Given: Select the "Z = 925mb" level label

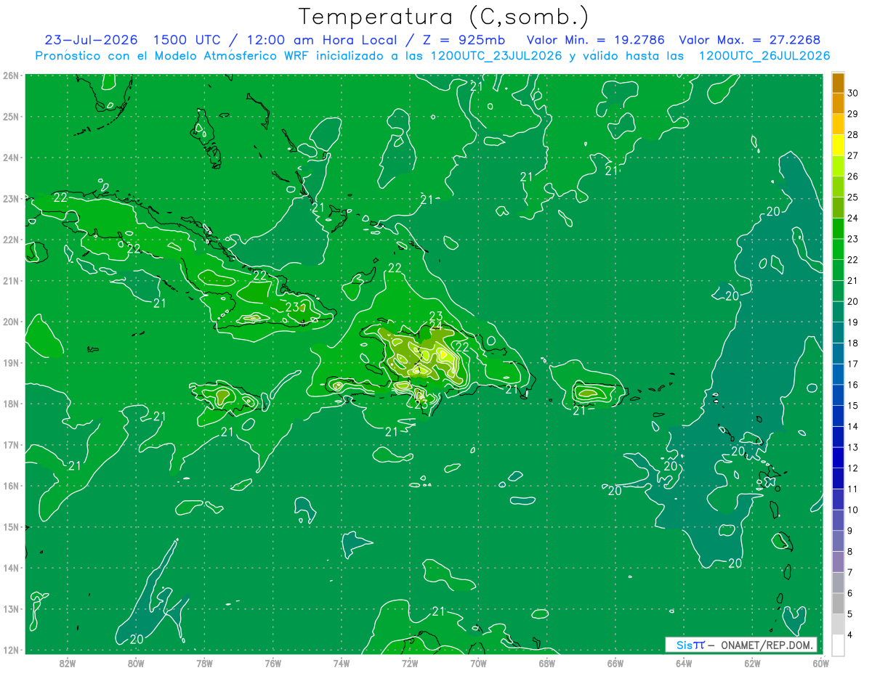Looking at the screenshot, I should pos(465,40).
